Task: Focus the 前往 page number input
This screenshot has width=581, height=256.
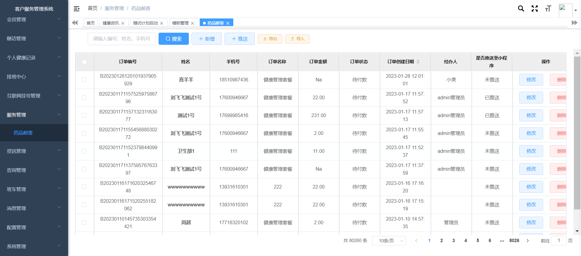Action: [x=559, y=241]
